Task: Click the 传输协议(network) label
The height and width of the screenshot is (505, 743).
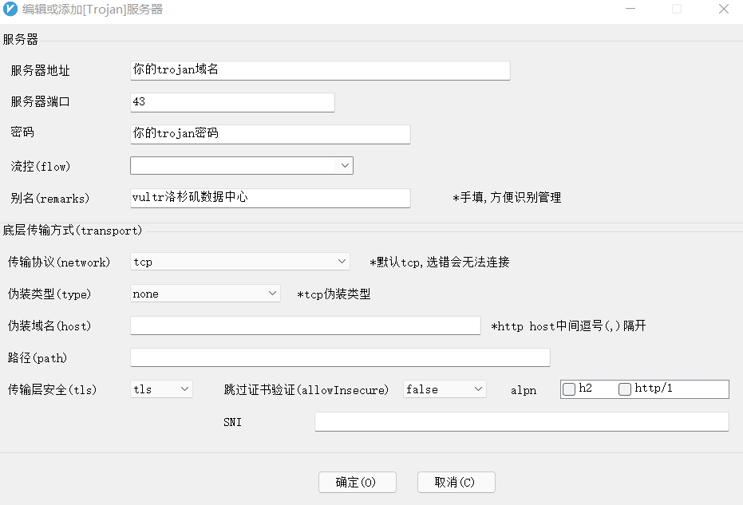Action: pos(59,262)
